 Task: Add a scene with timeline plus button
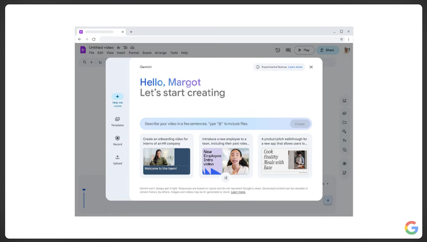328,200
